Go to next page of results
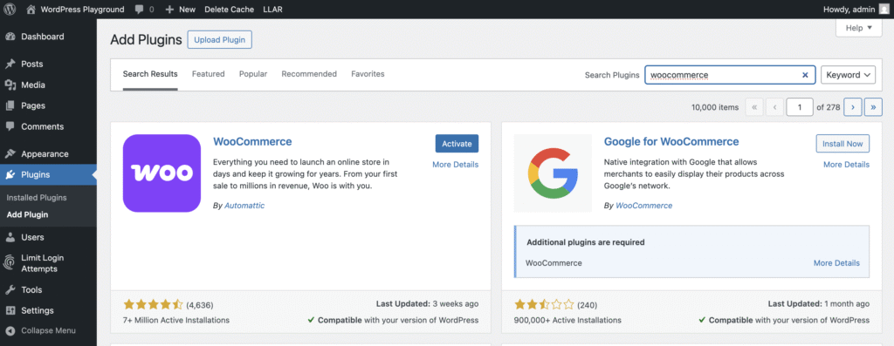The height and width of the screenshot is (346, 894). click(x=852, y=107)
